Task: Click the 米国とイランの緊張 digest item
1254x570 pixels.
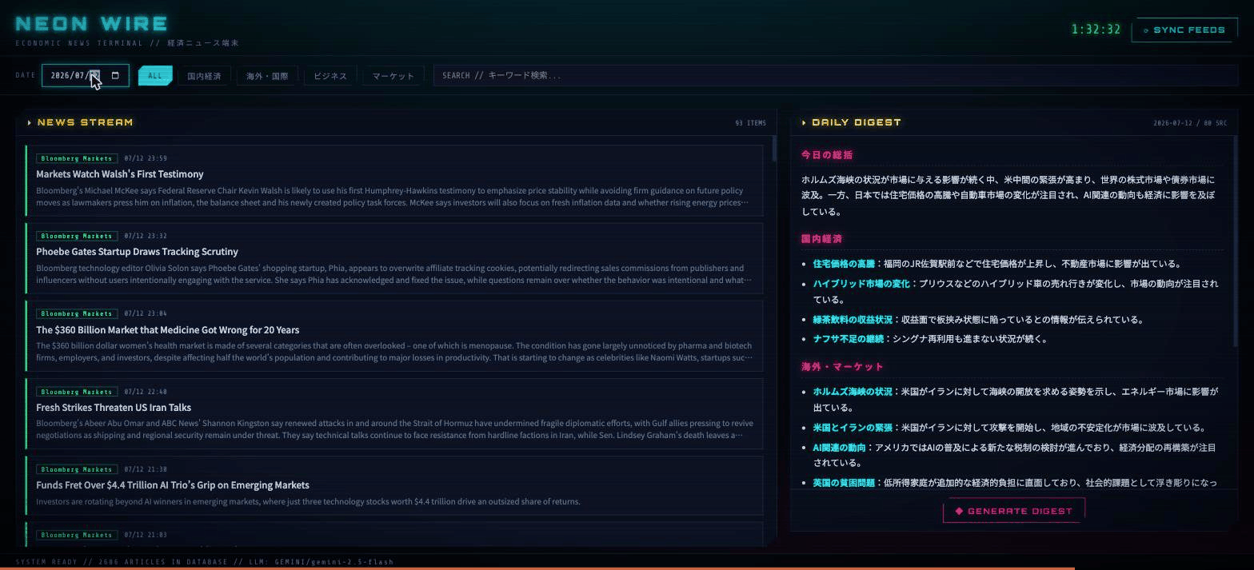Action: [x=853, y=428]
